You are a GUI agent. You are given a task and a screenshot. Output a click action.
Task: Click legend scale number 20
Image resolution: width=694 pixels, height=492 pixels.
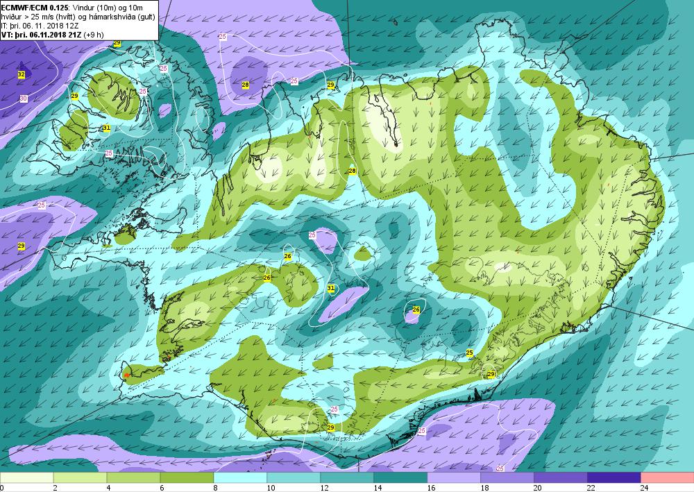pos(537,488)
